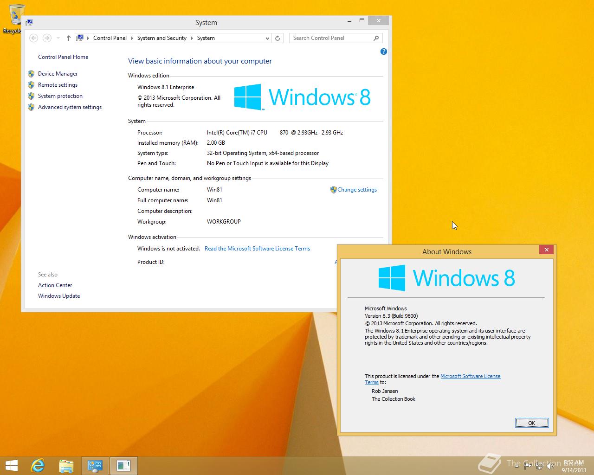Open license terms link in About Windows
The height and width of the screenshot is (475, 594).
pos(470,376)
